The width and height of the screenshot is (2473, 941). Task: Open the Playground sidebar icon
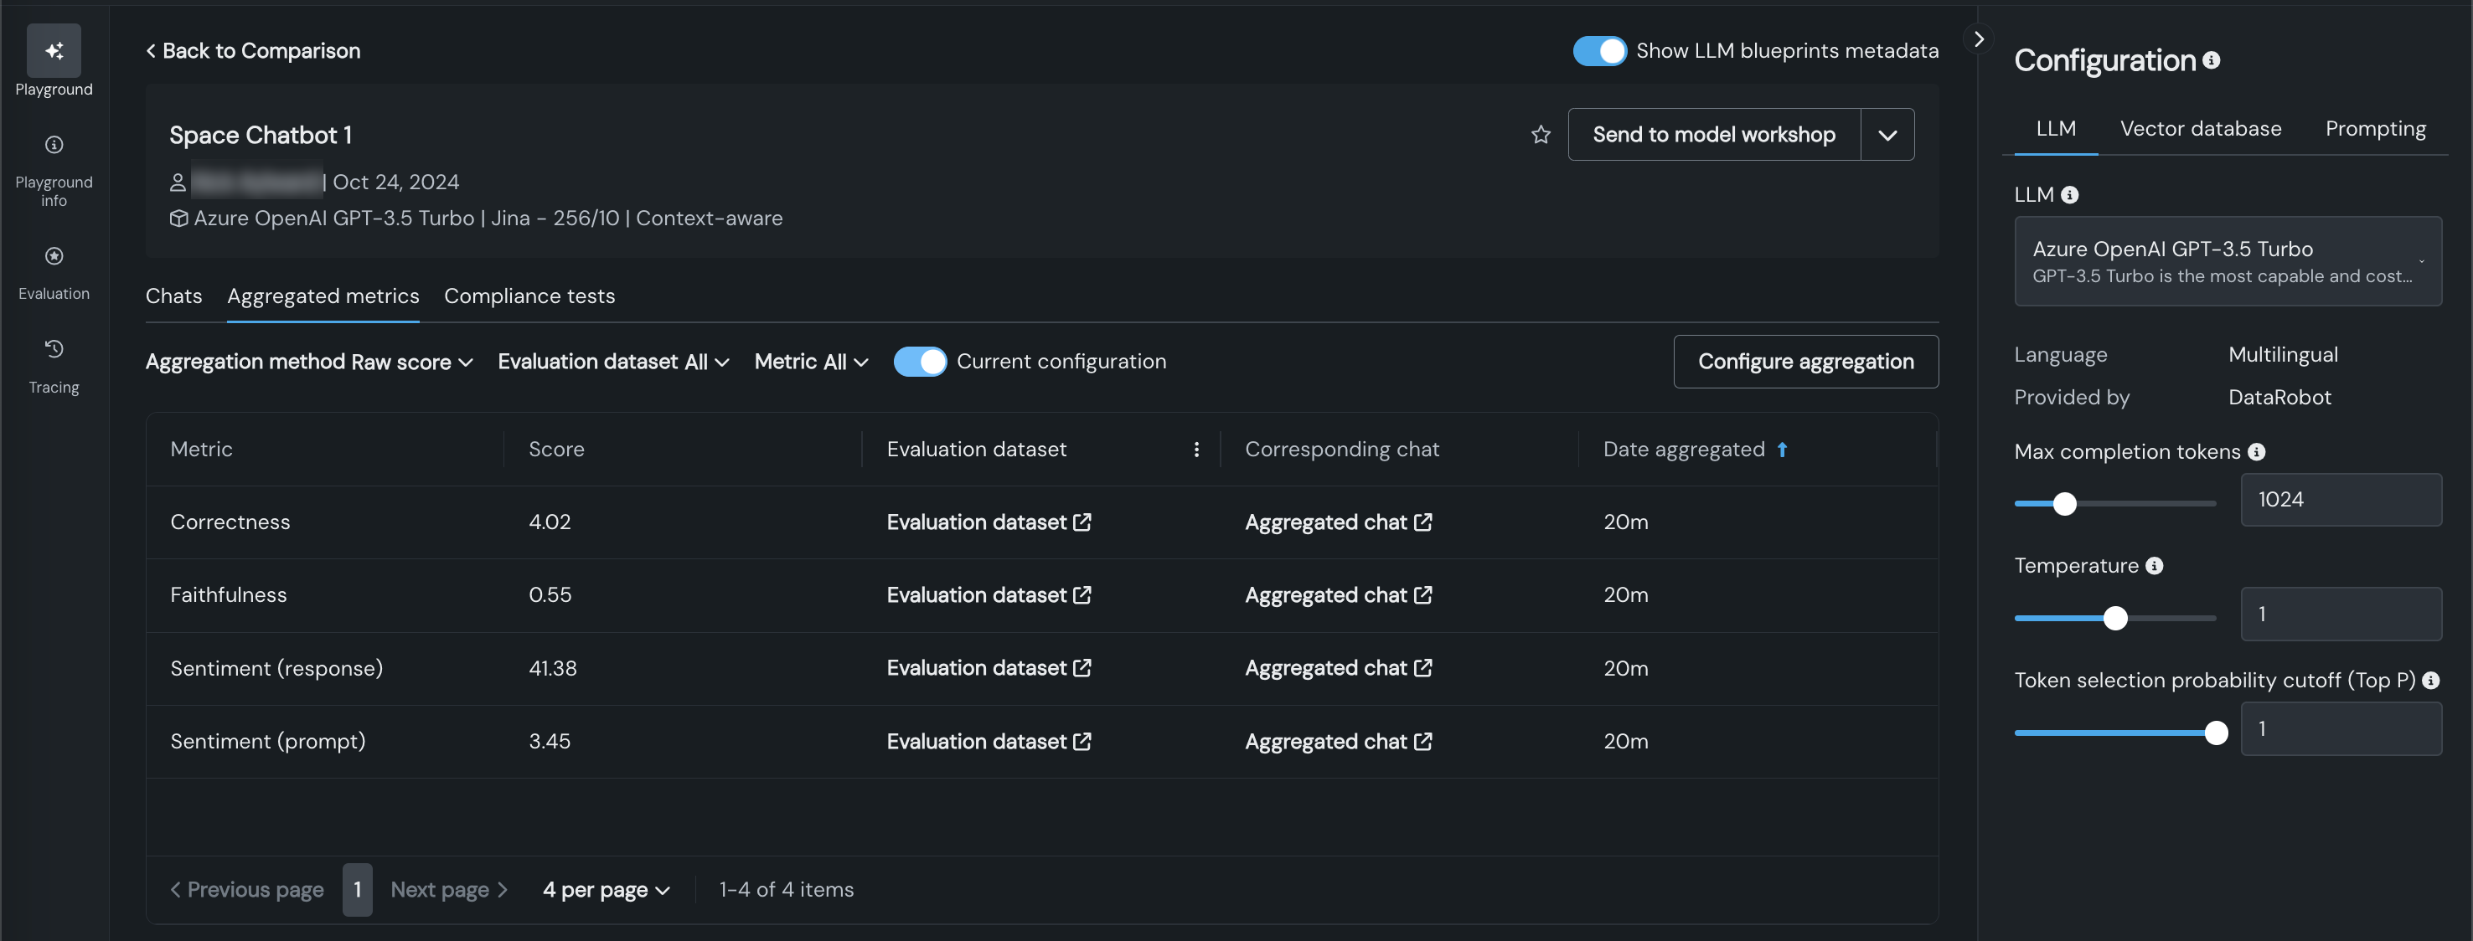click(54, 51)
